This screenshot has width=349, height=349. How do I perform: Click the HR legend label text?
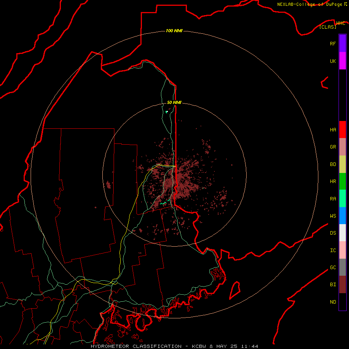click(333, 181)
